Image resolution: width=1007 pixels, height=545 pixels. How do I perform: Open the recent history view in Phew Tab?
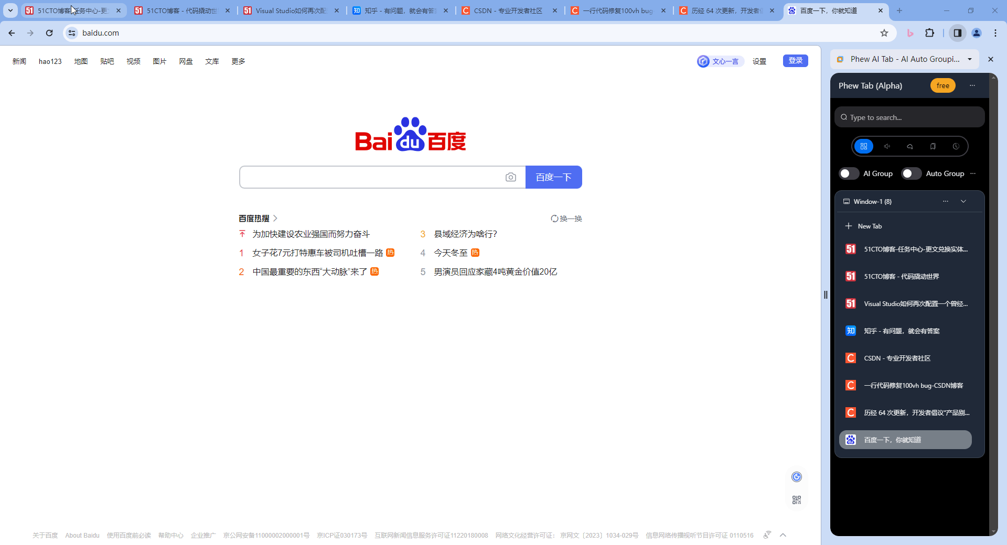click(956, 146)
